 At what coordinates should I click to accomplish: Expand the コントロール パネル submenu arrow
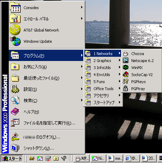82,19
